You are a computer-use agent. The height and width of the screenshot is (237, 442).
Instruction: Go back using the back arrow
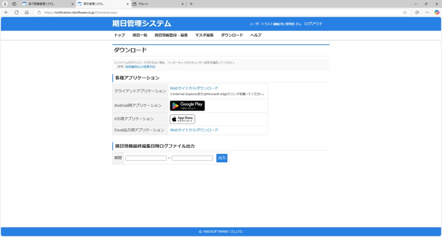(x=6, y=12)
